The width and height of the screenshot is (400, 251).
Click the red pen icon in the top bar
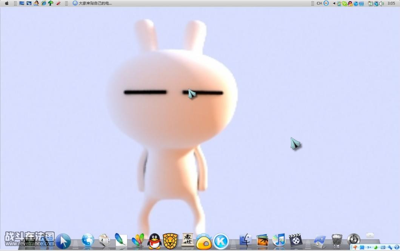(x=58, y=3)
